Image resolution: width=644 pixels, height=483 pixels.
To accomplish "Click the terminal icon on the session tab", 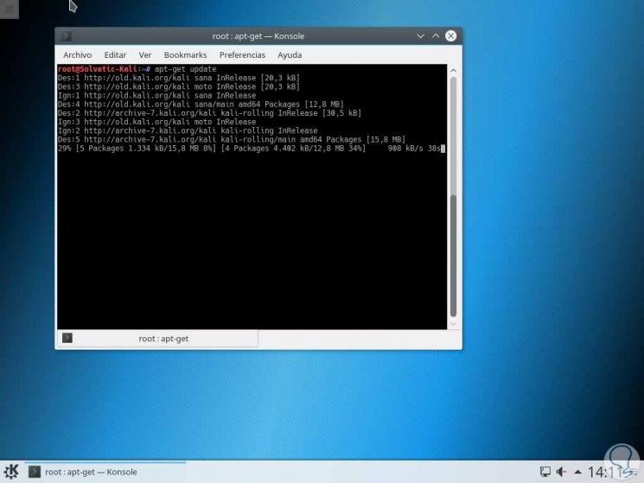I will pyautogui.click(x=67, y=338).
